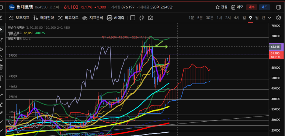Toggle drawings visibility eye icon
Screen dimensions: 285x136
click(1, 49)
